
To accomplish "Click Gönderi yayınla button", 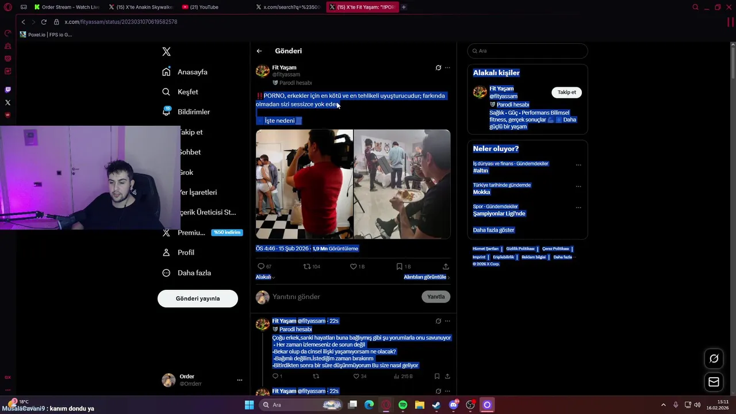I will tap(198, 298).
